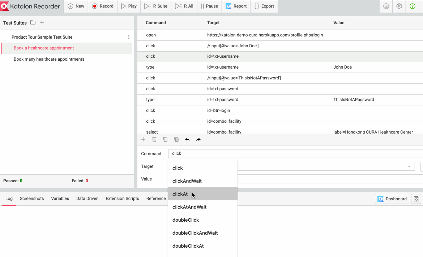Add a new command step
Viewport: 423px width, 257px height.
tap(143, 139)
